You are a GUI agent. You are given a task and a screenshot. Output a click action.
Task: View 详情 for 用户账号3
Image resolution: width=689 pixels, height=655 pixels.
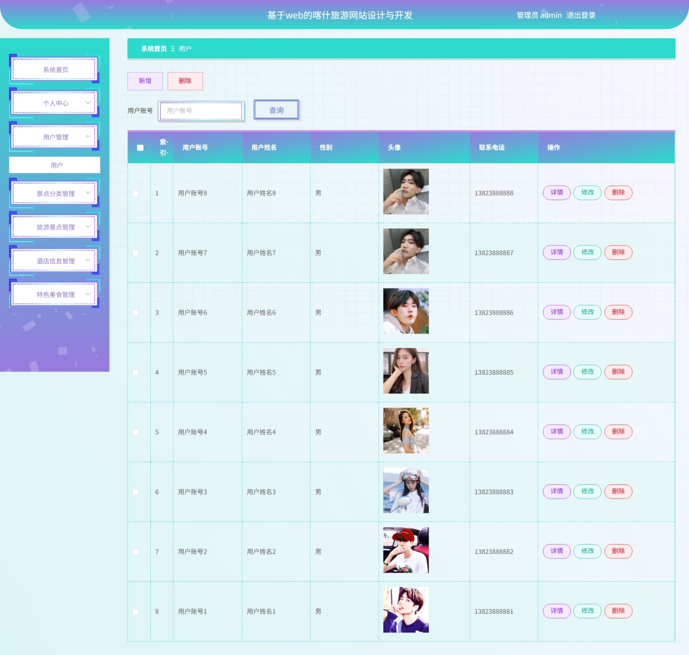[x=557, y=492]
